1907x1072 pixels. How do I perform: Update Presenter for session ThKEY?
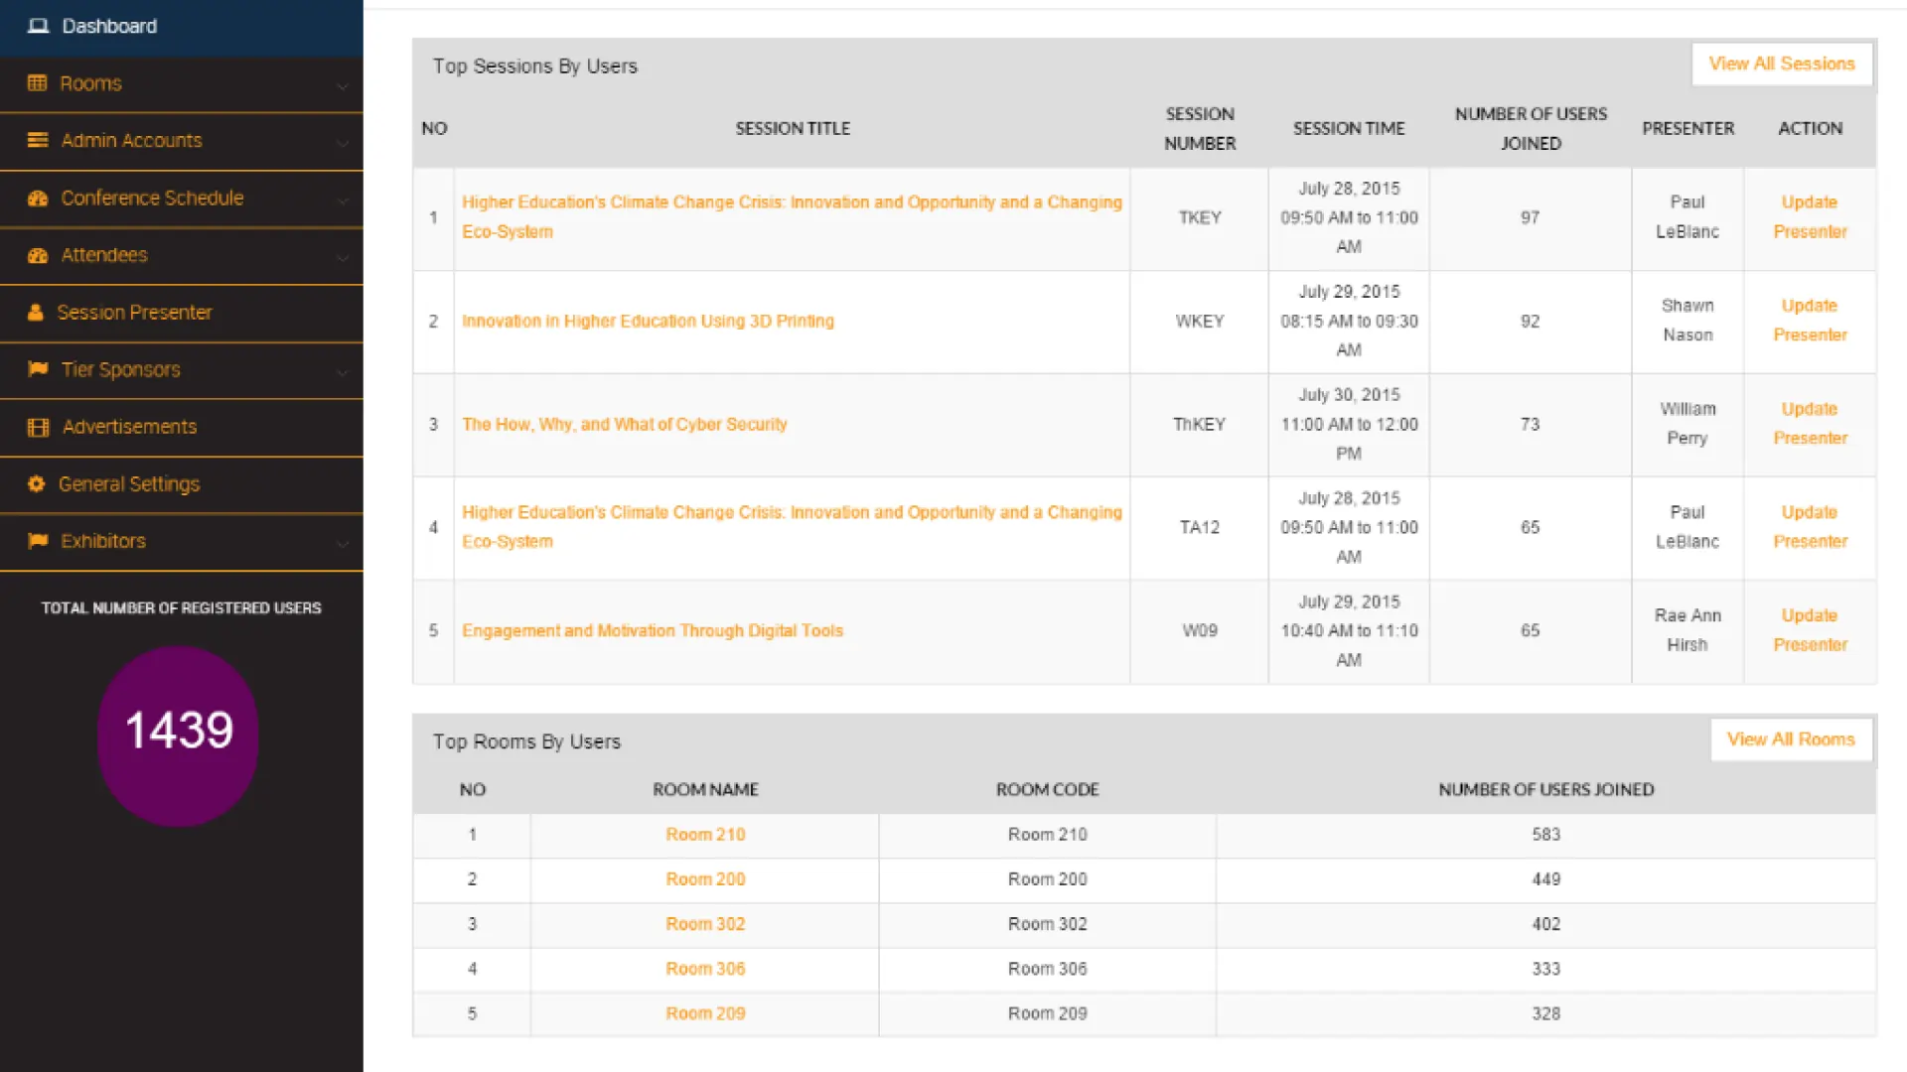pyautogui.click(x=1810, y=424)
